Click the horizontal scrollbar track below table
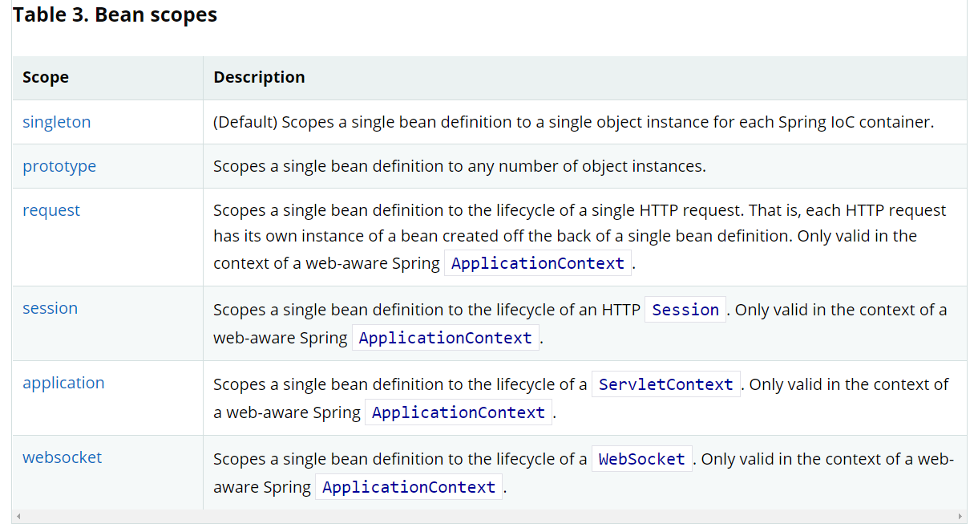The height and width of the screenshot is (532, 978). (489, 516)
